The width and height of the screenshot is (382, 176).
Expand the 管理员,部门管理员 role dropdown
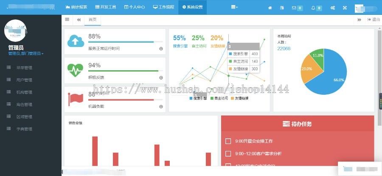26,53
